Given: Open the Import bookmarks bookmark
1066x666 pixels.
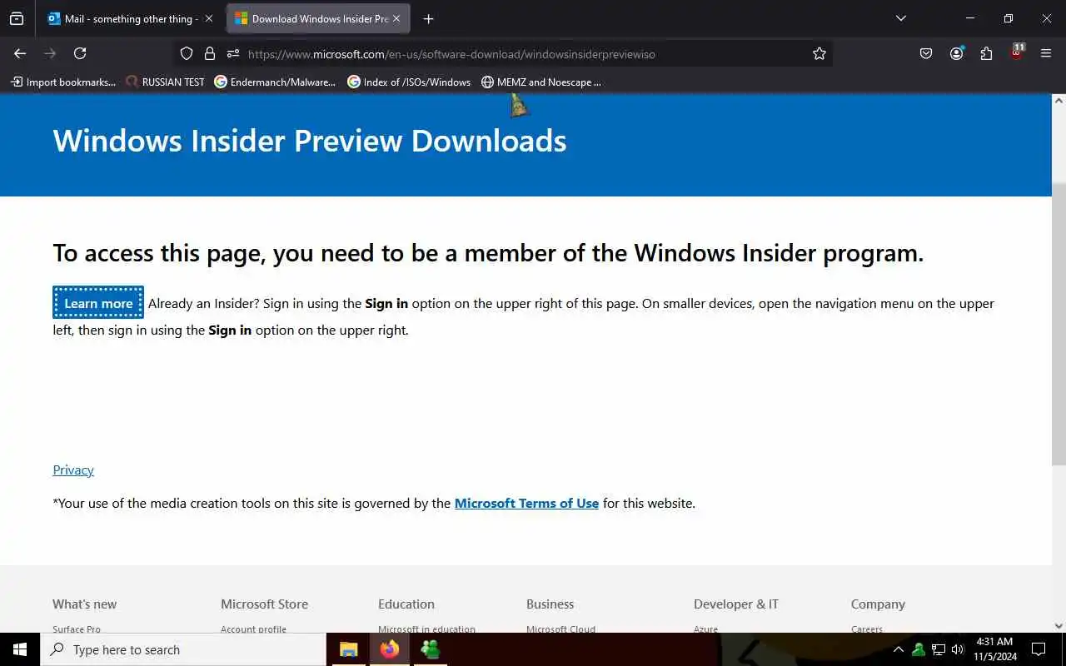Looking at the screenshot, I should [x=63, y=82].
